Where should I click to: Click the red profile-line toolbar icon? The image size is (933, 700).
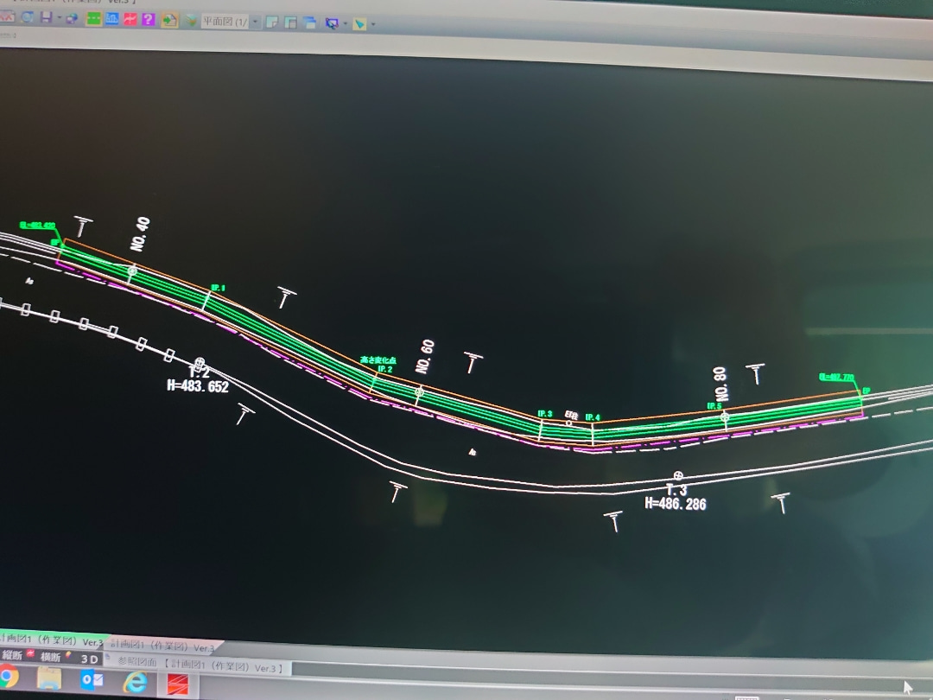click(x=130, y=20)
